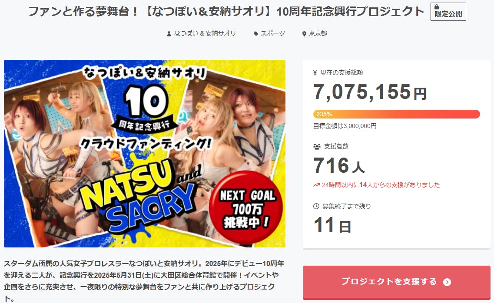The width and height of the screenshot is (494, 303).
Task: Click the lock icon in 限定公開 badge
Action: point(437,7)
